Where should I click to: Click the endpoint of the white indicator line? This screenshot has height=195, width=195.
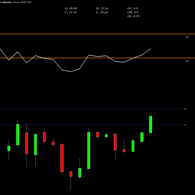tap(151, 49)
